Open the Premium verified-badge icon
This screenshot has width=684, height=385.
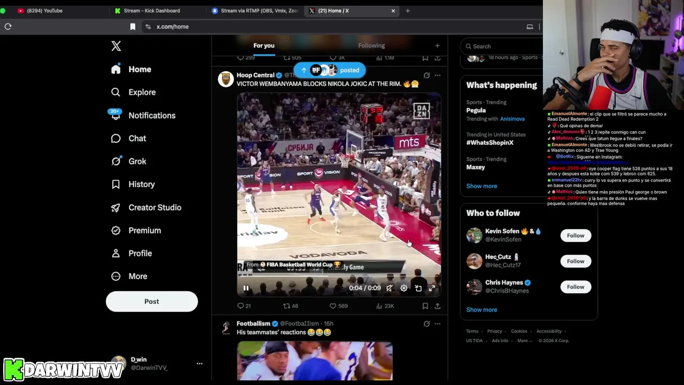tap(115, 230)
